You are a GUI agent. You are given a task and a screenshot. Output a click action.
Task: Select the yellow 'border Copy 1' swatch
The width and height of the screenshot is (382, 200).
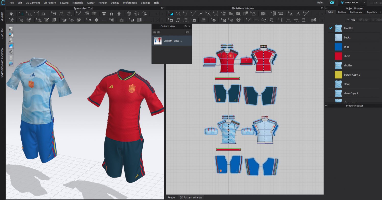pyautogui.click(x=338, y=75)
